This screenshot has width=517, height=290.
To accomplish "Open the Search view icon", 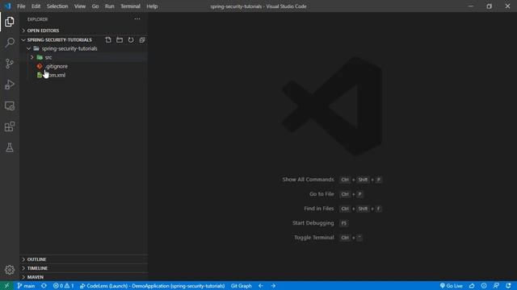I will tap(10, 43).
